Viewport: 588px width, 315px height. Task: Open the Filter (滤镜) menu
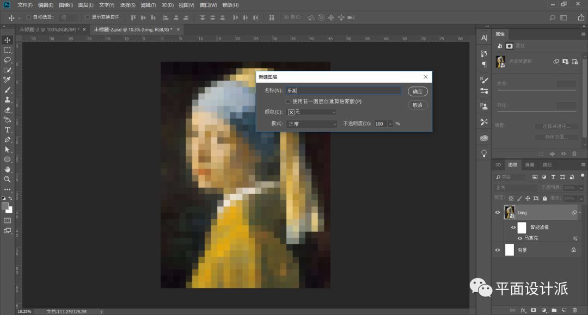coord(148,5)
